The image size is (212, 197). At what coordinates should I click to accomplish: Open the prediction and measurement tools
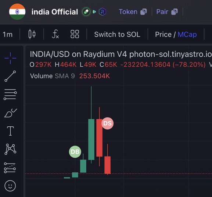[10, 168]
